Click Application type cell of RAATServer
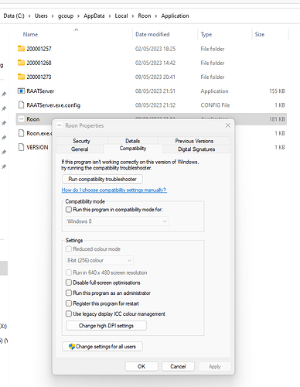The height and width of the screenshot is (387, 300). 214,91
